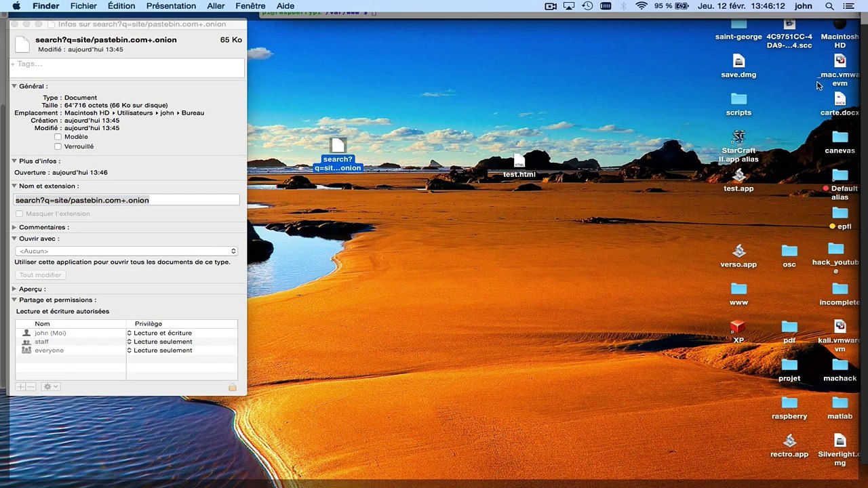Enable the Modèle checkbox
Image resolution: width=868 pixels, height=488 pixels.
pyautogui.click(x=58, y=137)
